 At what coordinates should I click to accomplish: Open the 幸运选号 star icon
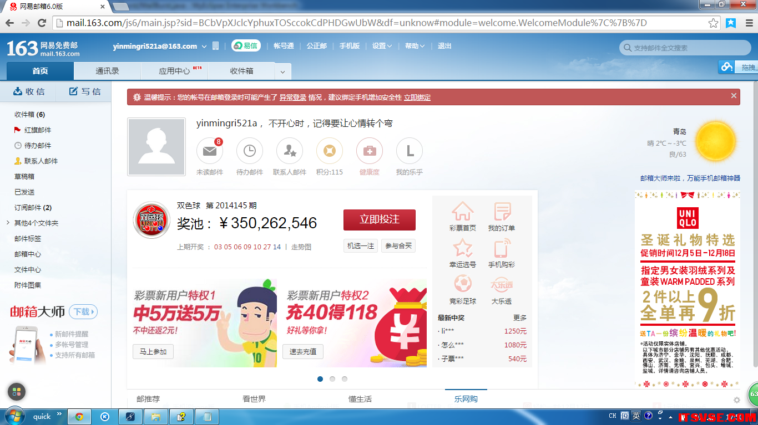tap(462, 248)
